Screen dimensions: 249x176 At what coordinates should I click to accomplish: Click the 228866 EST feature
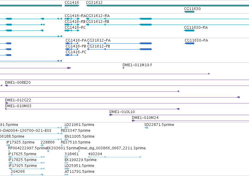coord(42,145)
